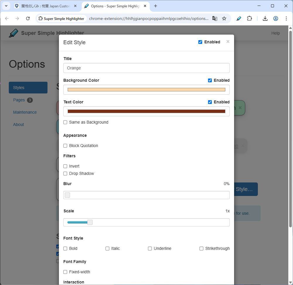Click the translate page icon
The image size is (293, 285).
coord(215,18)
